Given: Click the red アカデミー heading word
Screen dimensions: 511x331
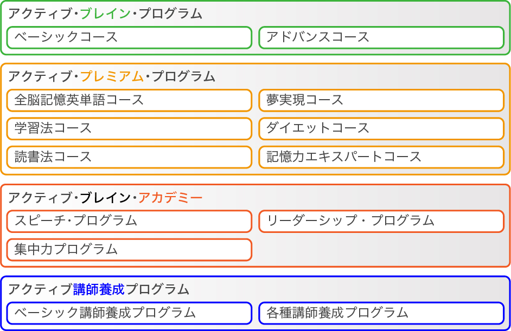Looking at the screenshot, I should tap(170, 198).
